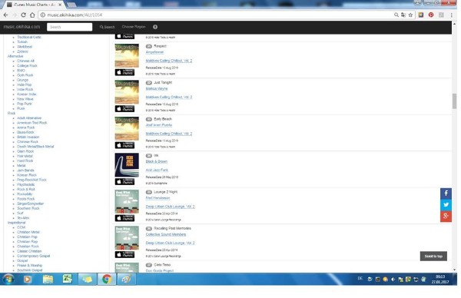Bookmark page with the star icon
This screenshot has width=461, height=298.
(x=410, y=15)
